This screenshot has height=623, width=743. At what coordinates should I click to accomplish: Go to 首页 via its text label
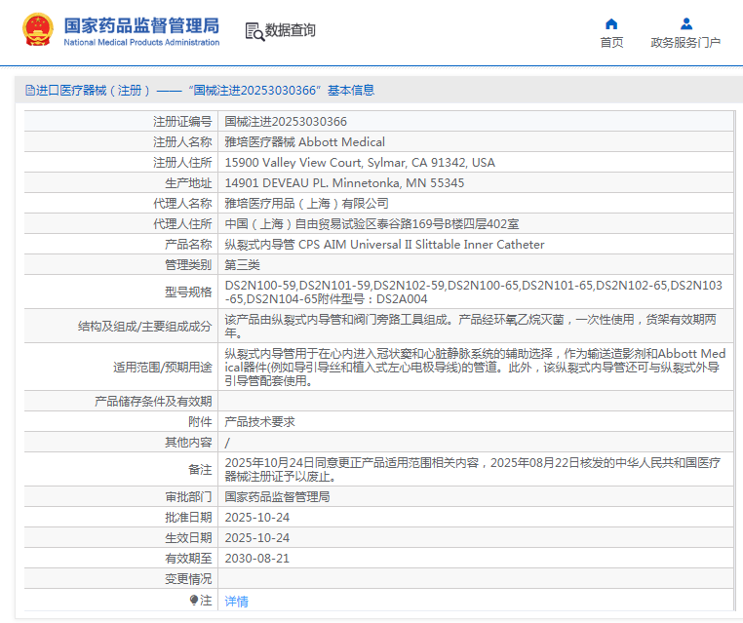pos(611,43)
